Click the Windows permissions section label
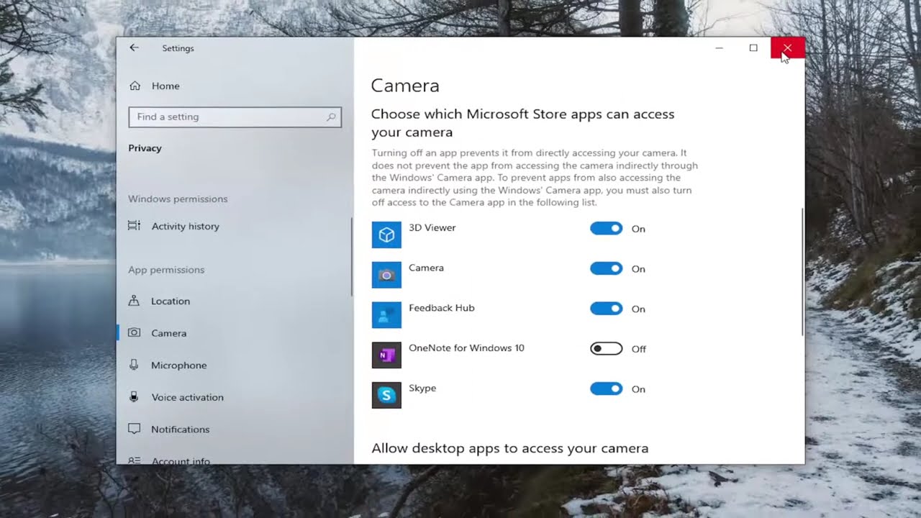 click(178, 199)
